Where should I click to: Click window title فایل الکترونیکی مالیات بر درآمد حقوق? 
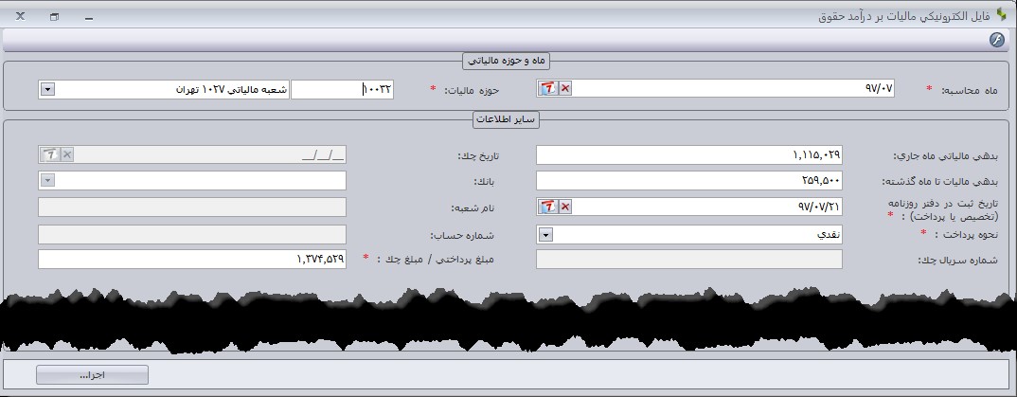(903, 16)
